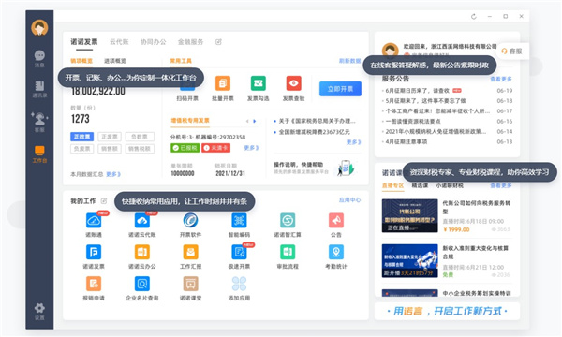
Task: Select the 进项概览 sub-tab
Action: [115, 61]
